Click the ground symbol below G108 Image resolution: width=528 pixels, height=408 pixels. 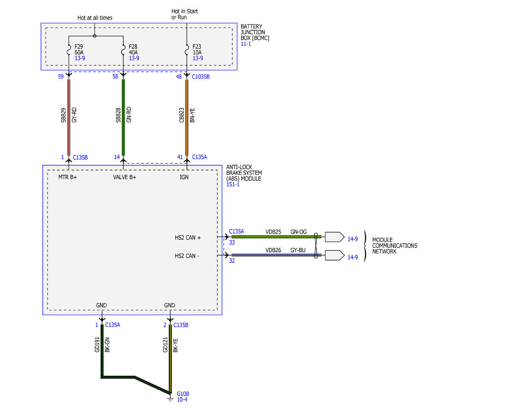point(170,399)
